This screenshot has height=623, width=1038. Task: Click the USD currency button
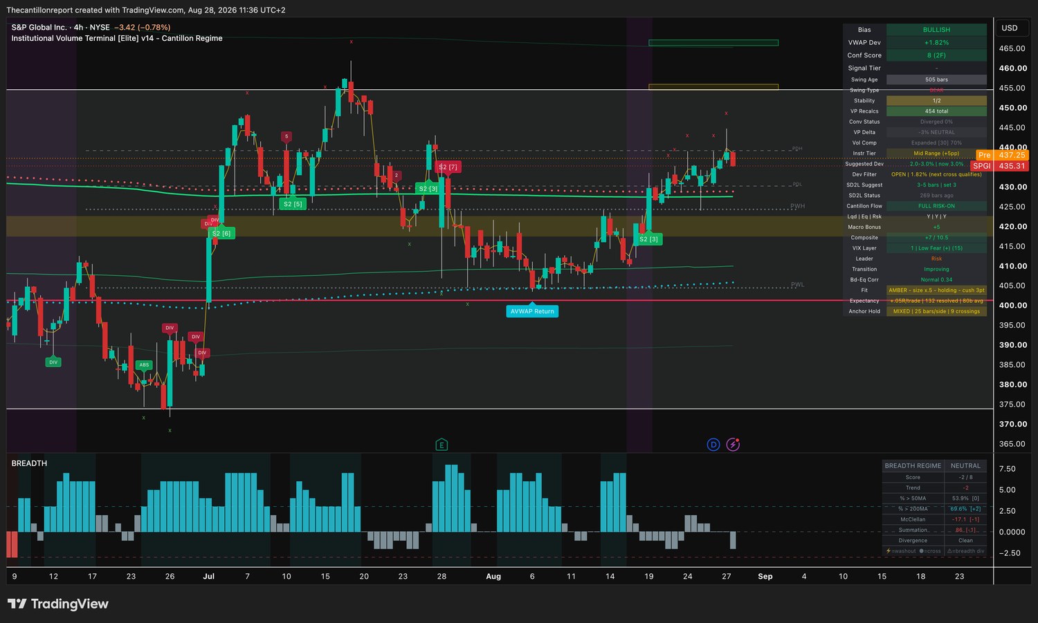(1010, 28)
